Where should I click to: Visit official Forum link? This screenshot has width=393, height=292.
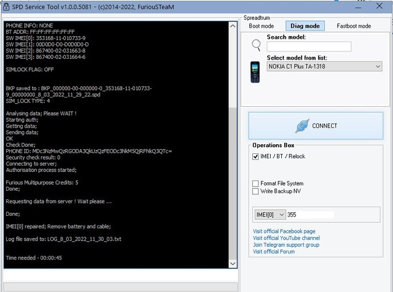pyautogui.click(x=274, y=252)
